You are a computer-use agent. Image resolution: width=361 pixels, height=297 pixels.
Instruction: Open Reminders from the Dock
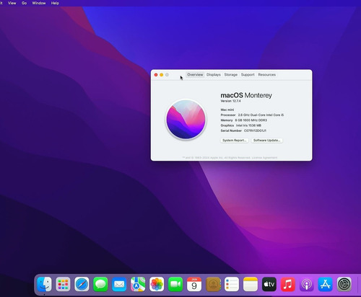(x=232, y=284)
